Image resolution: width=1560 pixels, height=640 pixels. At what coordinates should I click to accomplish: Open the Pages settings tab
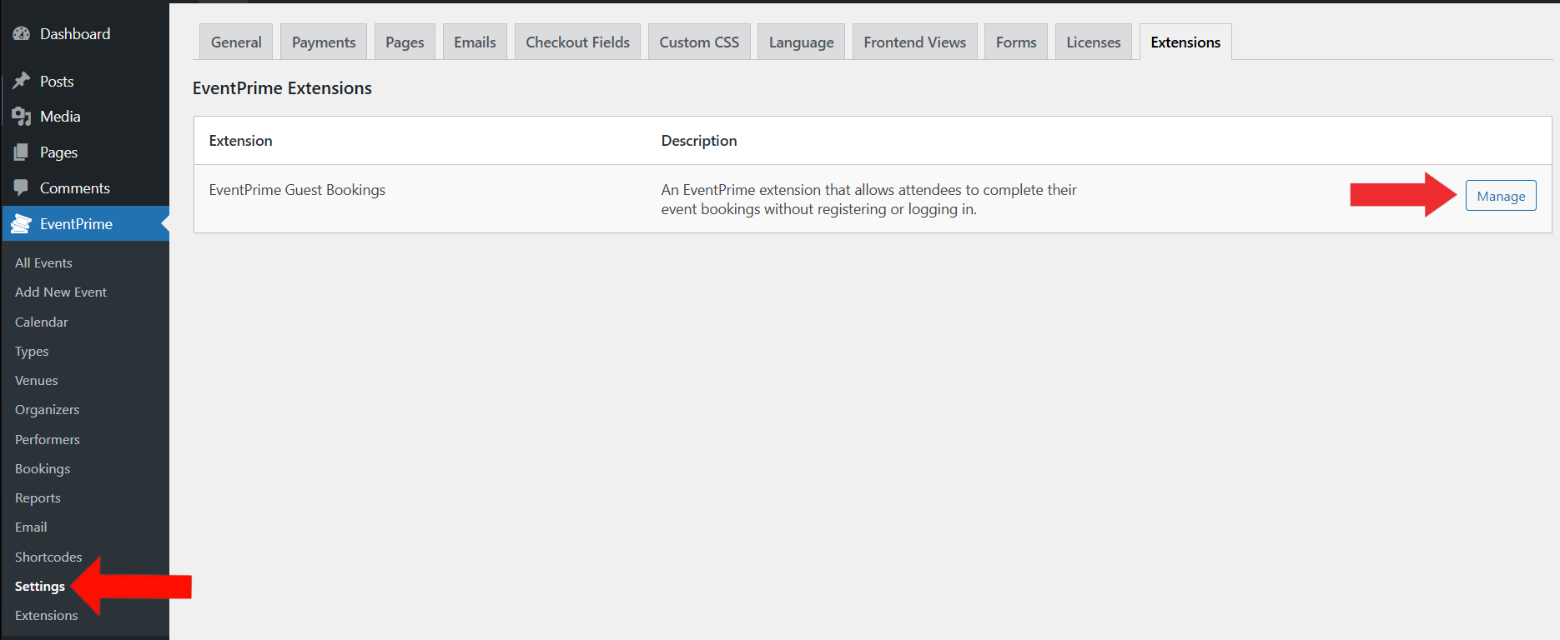405,42
